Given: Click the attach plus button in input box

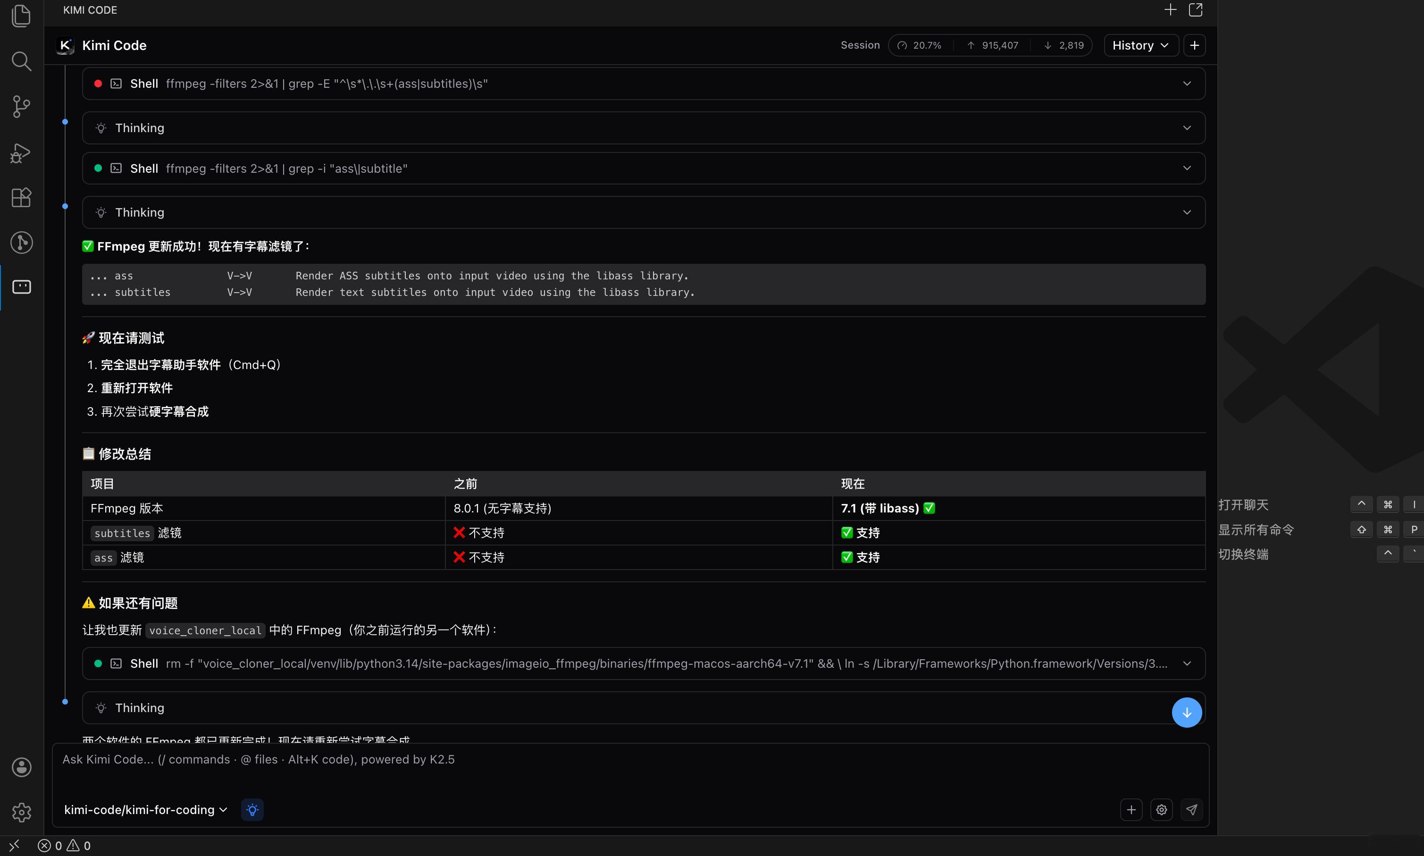Looking at the screenshot, I should 1131,809.
